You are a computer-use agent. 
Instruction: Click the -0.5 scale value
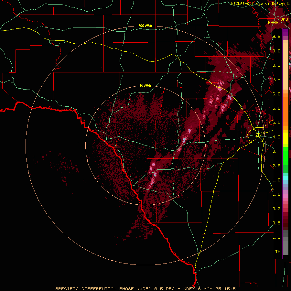(275, 223)
